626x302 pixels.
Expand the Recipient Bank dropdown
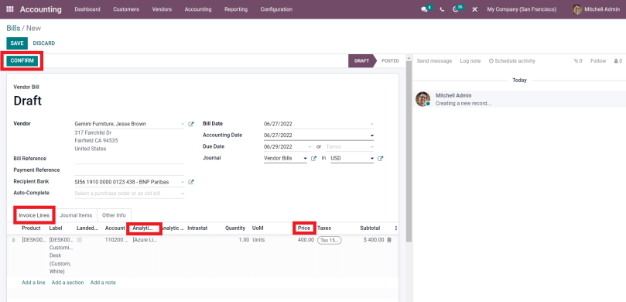[x=183, y=182]
